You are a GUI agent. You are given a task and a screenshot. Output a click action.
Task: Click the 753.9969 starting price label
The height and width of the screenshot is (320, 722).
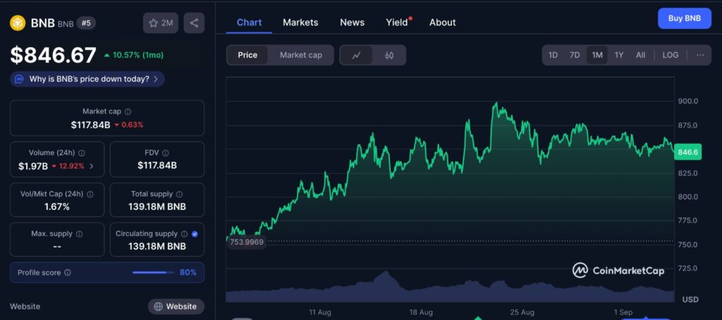click(x=247, y=242)
